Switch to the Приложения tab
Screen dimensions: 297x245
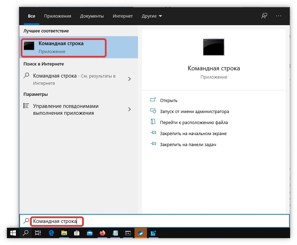pos(58,16)
